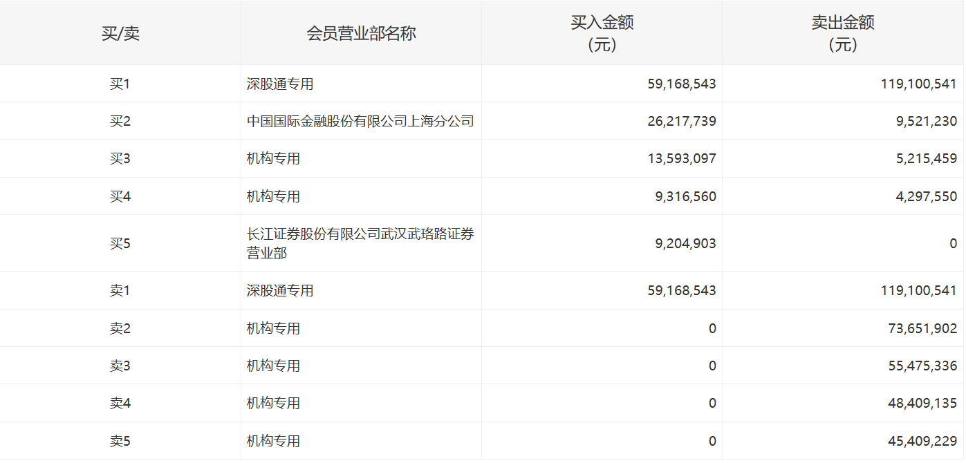Click 机构专用 in the 卖5 row
The height and width of the screenshot is (463, 966).
tap(273, 441)
